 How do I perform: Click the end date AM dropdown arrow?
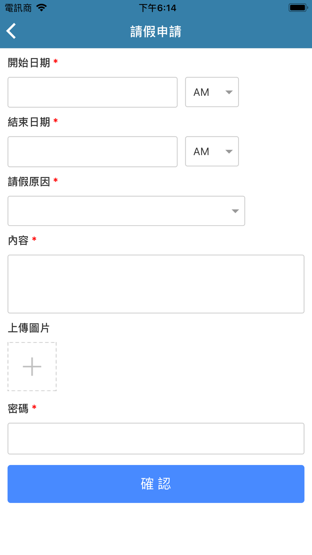(x=229, y=152)
